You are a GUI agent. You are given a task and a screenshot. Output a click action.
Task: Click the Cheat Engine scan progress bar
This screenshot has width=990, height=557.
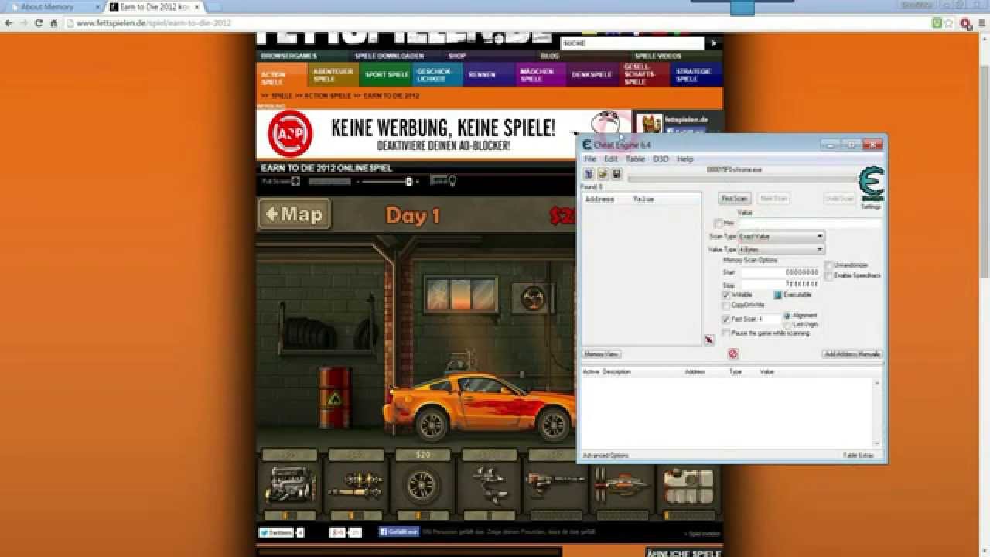click(x=742, y=178)
